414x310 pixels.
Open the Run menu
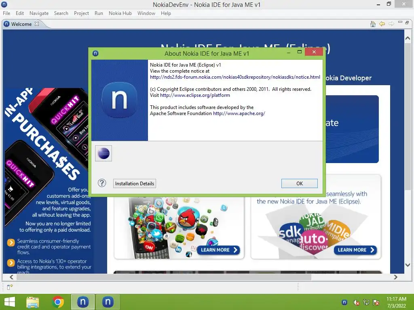pos(99,13)
